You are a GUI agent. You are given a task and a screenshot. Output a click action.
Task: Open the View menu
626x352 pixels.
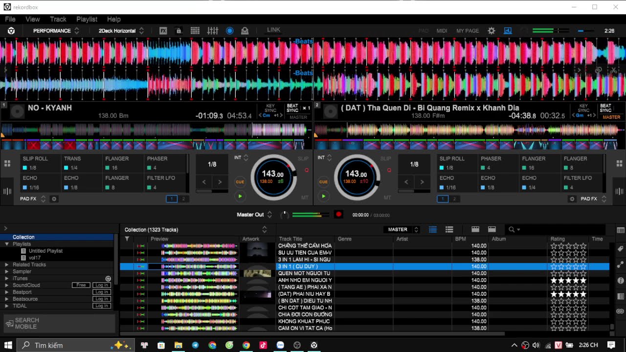pos(33,19)
